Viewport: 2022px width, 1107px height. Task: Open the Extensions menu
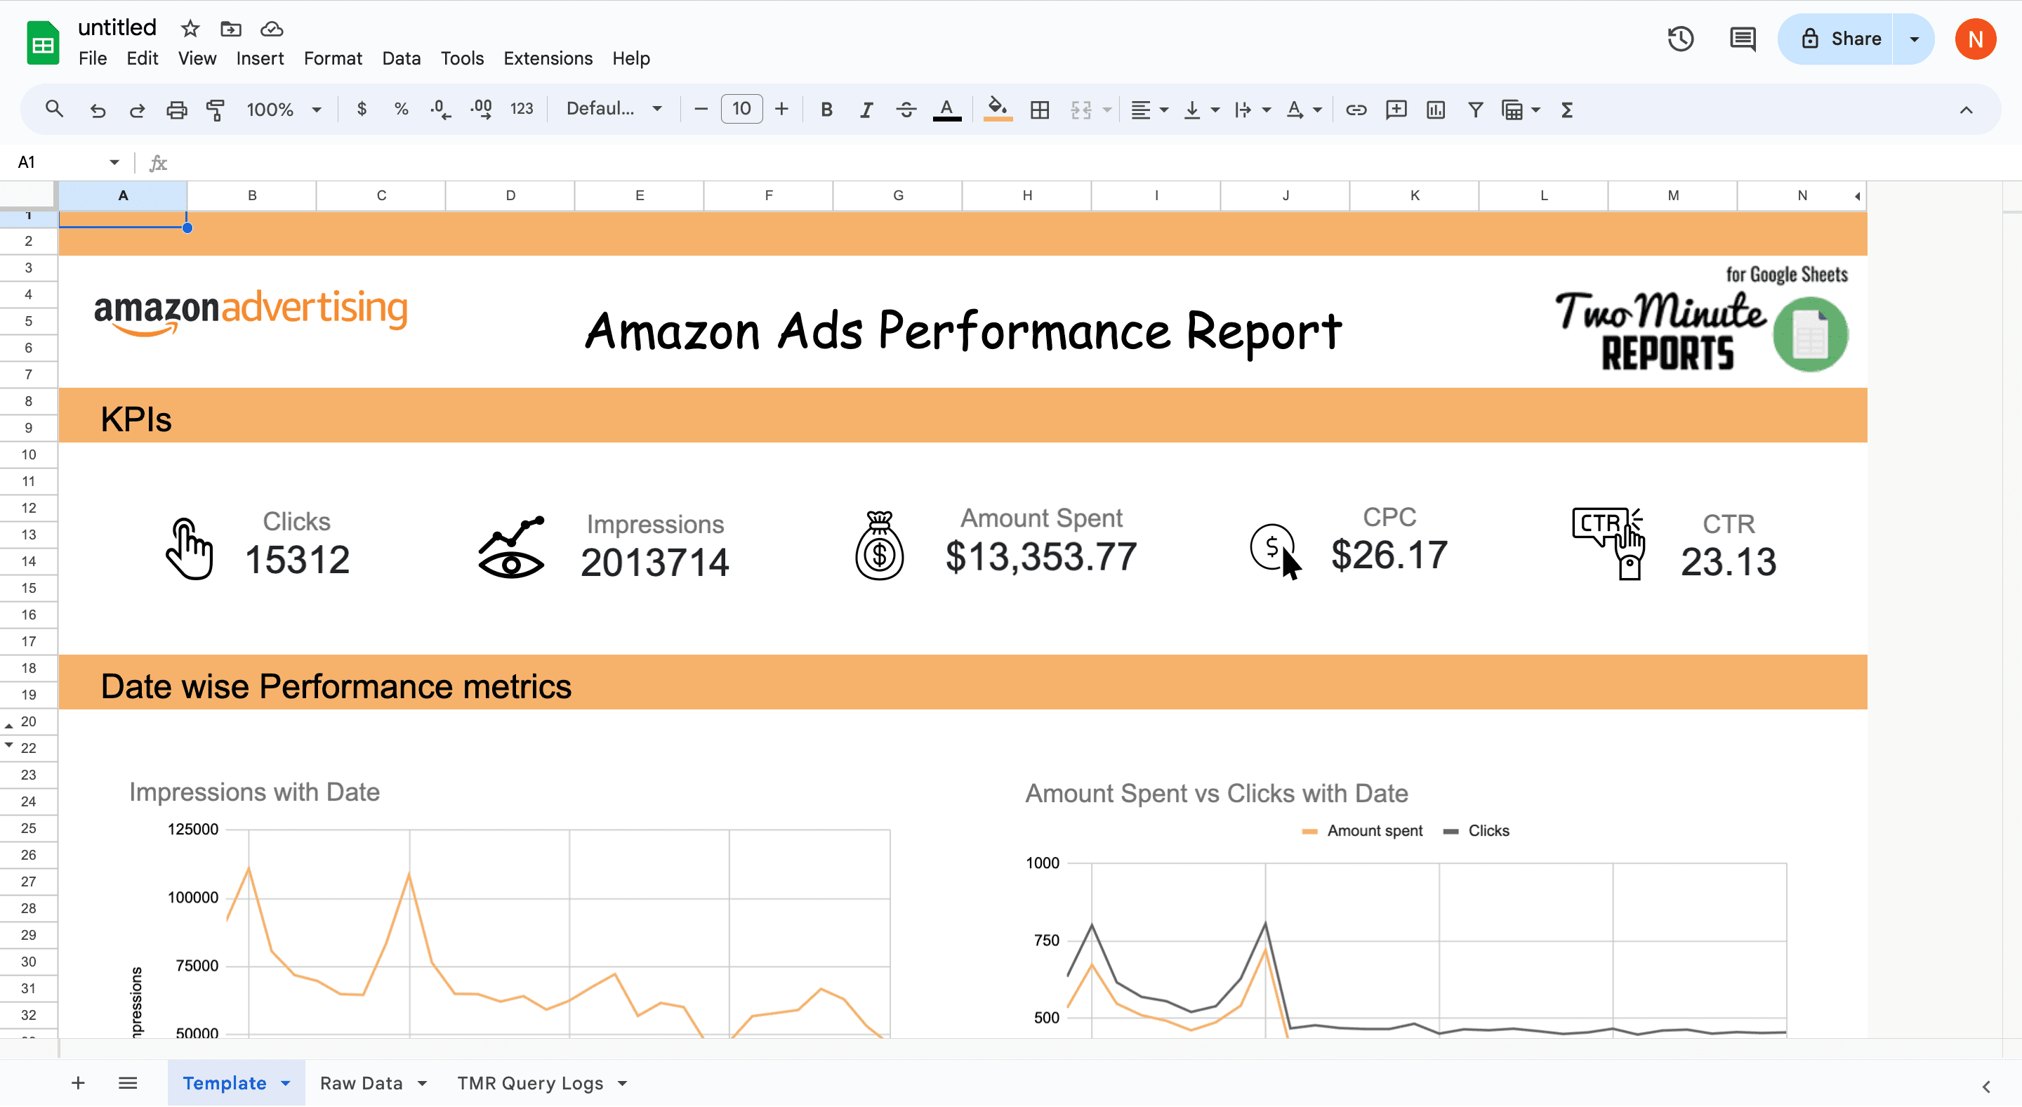pyautogui.click(x=547, y=58)
